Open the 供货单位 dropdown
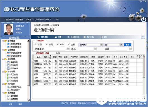This screenshot has width=148, height=107. coord(68,49)
